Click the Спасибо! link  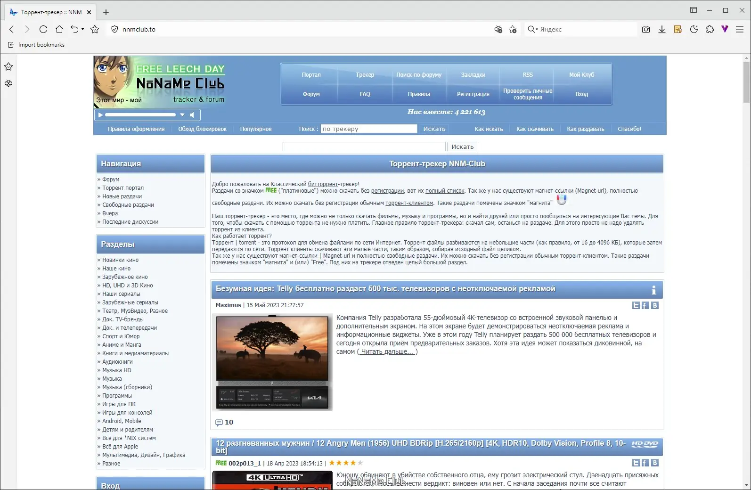pos(629,129)
